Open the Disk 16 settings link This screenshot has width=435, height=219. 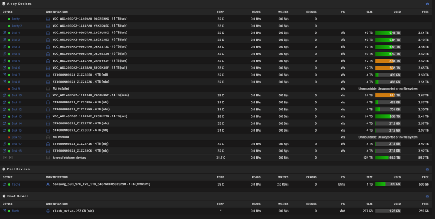click(x=17, y=137)
